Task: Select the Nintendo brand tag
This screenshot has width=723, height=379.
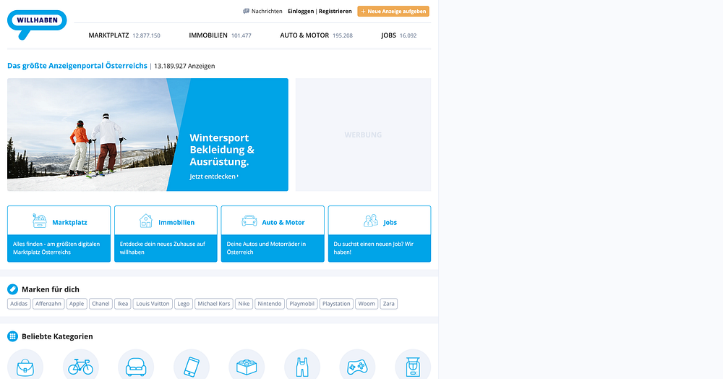Action: pyautogui.click(x=270, y=304)
